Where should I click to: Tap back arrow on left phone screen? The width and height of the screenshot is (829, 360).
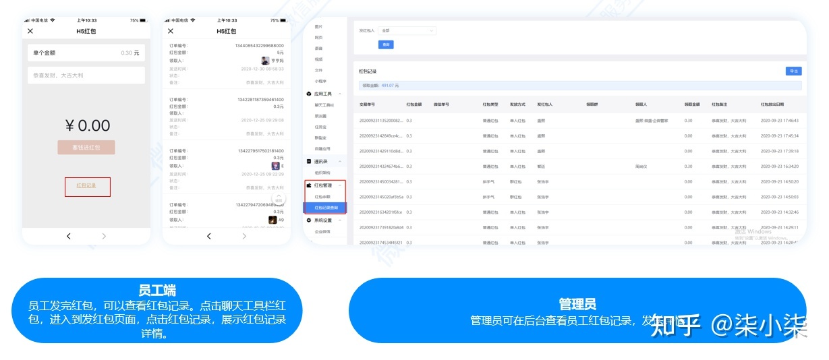point(68,236)
